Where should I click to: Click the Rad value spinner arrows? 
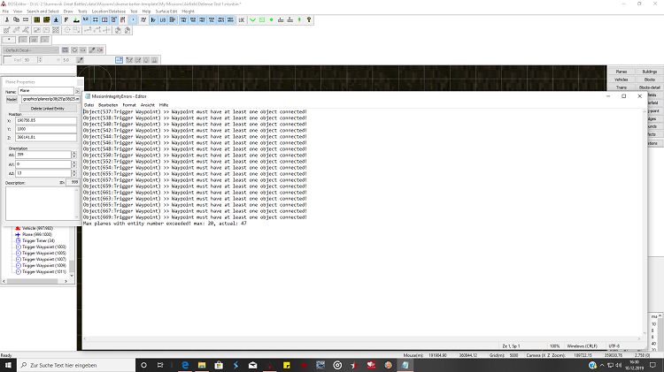pos(40,60)
